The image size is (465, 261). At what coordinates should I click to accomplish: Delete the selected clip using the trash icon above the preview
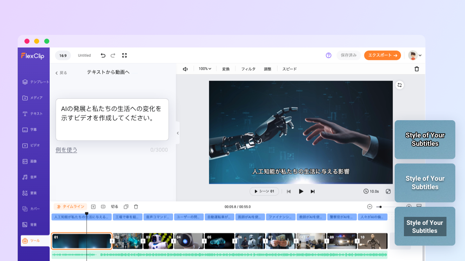[417, 69]
